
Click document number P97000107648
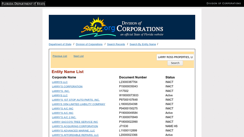pos(128,100)
